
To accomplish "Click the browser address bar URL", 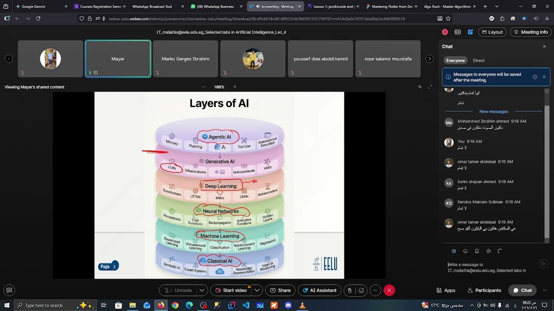I will point(257,19).
